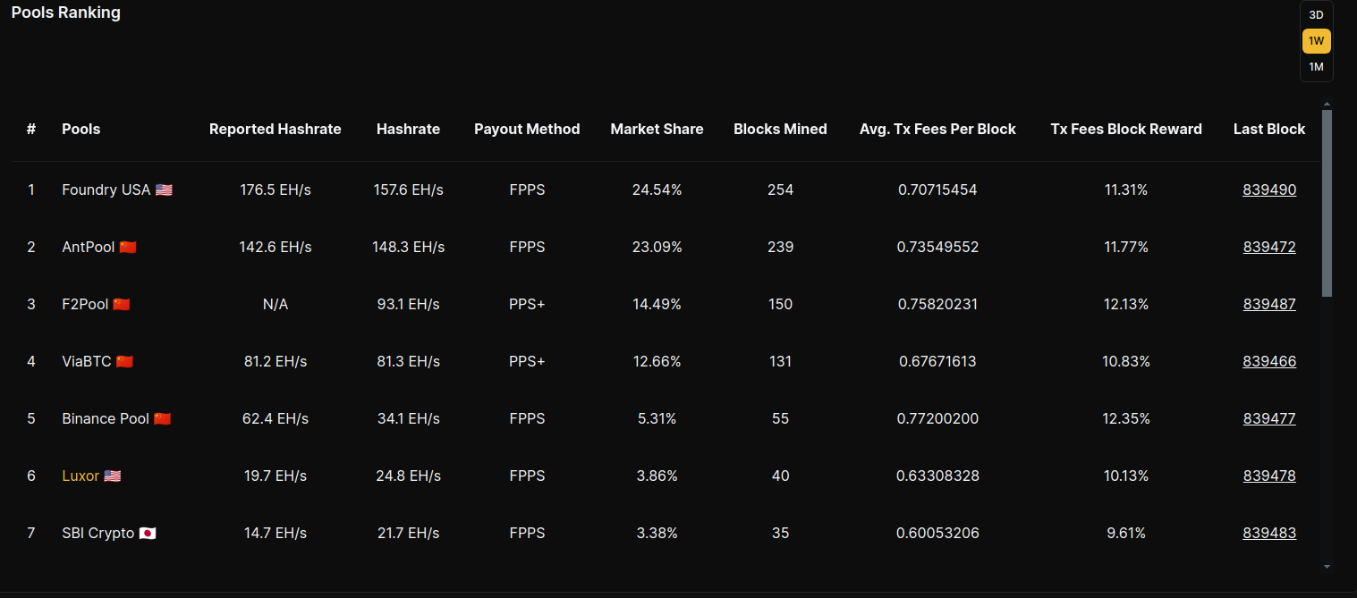Open last block 839490 link

1268,190
